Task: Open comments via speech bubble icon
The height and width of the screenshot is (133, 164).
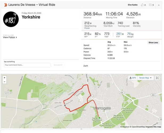Action: click(150, 5)
